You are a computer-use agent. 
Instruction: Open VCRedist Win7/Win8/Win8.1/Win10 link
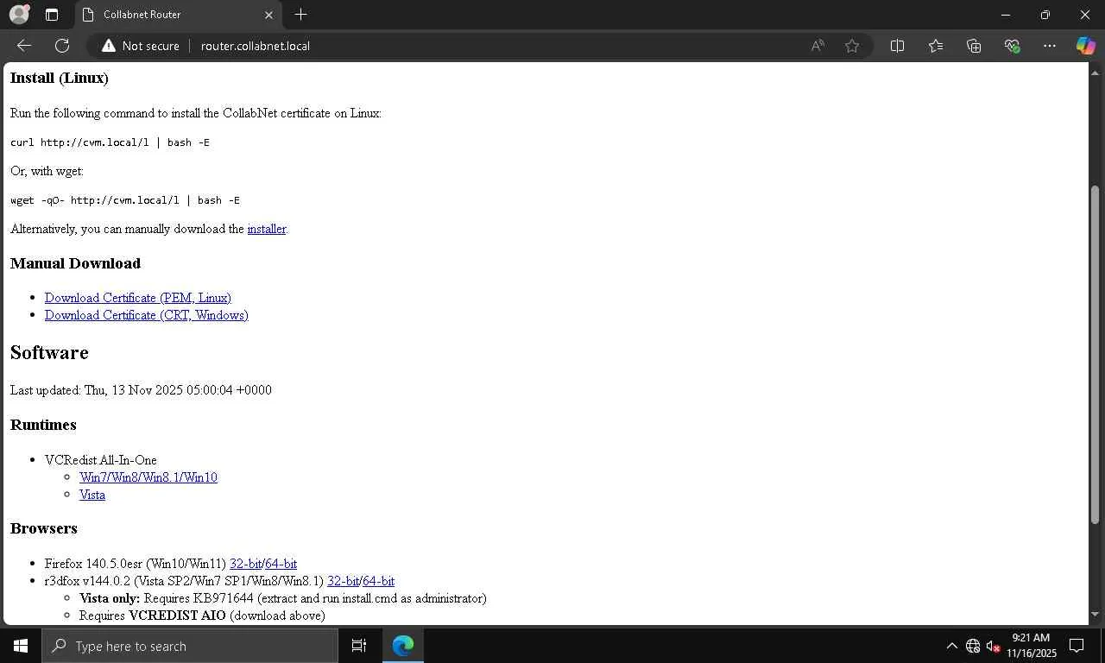click(148, 477)
